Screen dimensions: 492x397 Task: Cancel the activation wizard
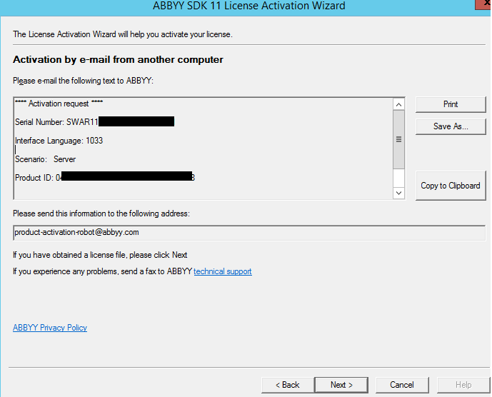[x=402, y=385]
